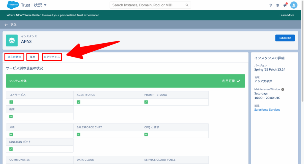The image size is (304, 164).
Task: Click the 16:00 – 20:00 UTC text
Action: (267, 98)
